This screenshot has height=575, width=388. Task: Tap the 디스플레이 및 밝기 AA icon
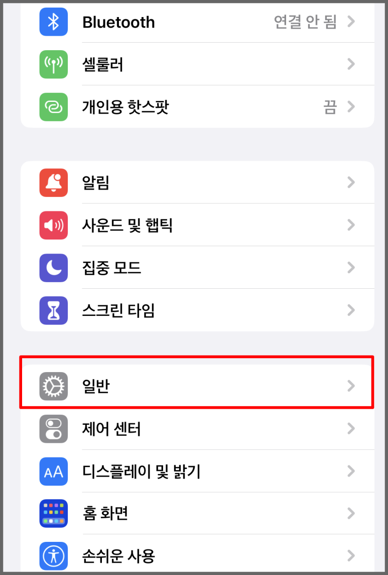click(54, 471)
